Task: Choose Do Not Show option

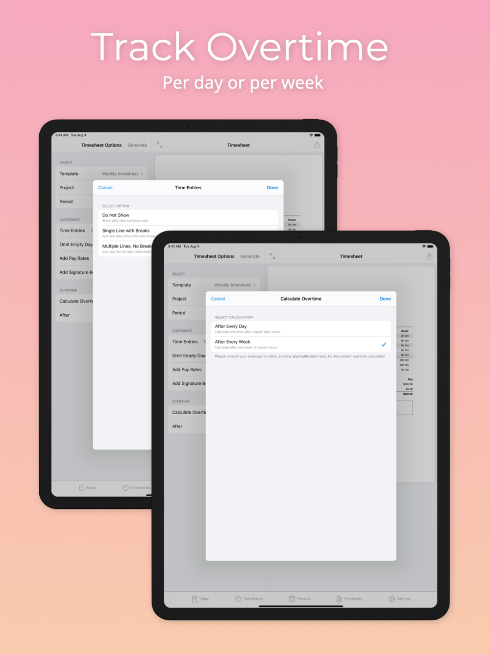Action: click(x=188, y=218)
